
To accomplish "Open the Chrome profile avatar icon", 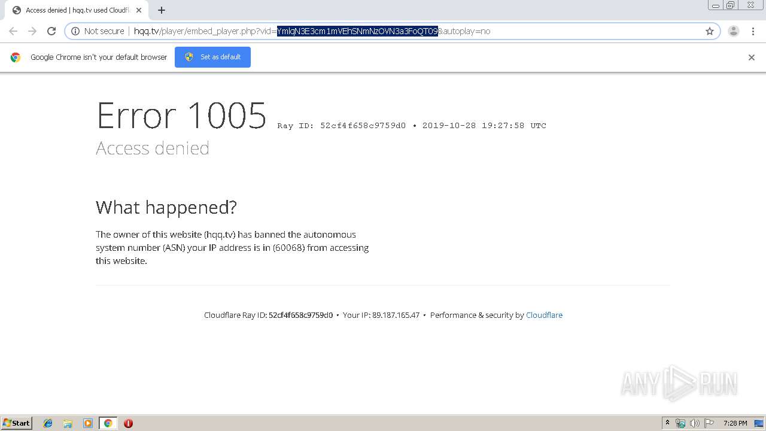I will [734, 31].
